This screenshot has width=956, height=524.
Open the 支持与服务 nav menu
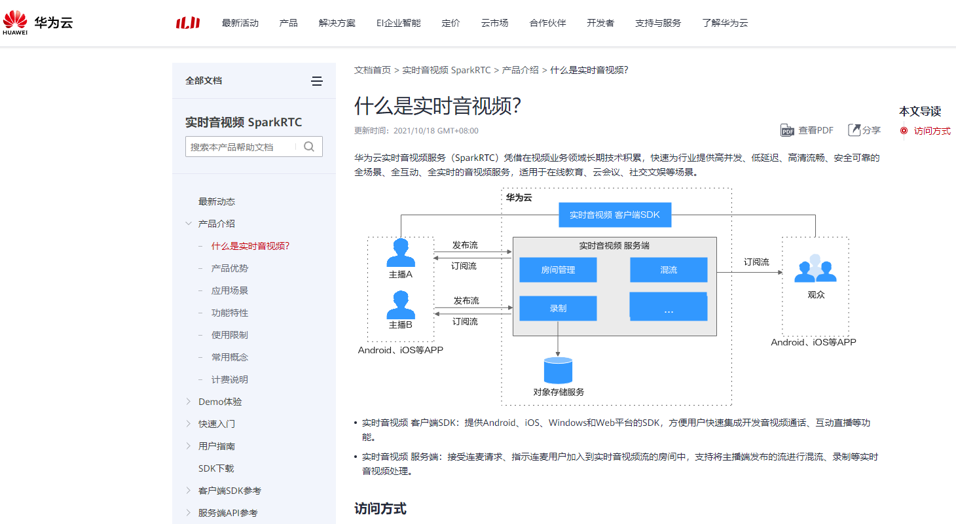658,23
